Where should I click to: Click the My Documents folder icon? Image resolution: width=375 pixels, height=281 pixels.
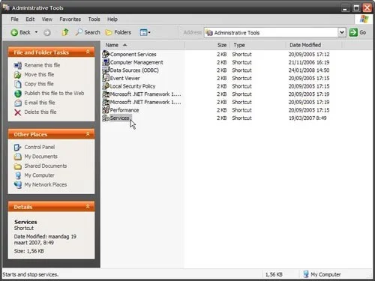pos(17,157)
